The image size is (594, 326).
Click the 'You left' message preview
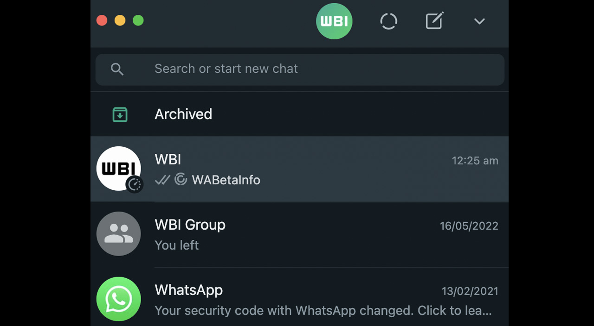(x=177, y=245)
